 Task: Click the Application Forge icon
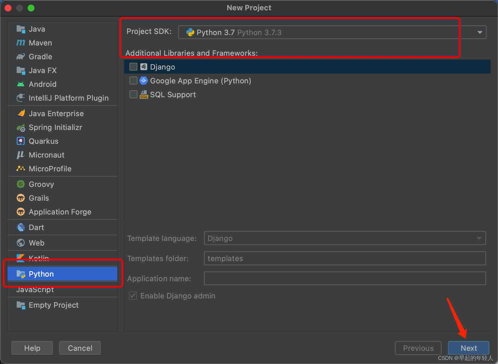point(21,212)
